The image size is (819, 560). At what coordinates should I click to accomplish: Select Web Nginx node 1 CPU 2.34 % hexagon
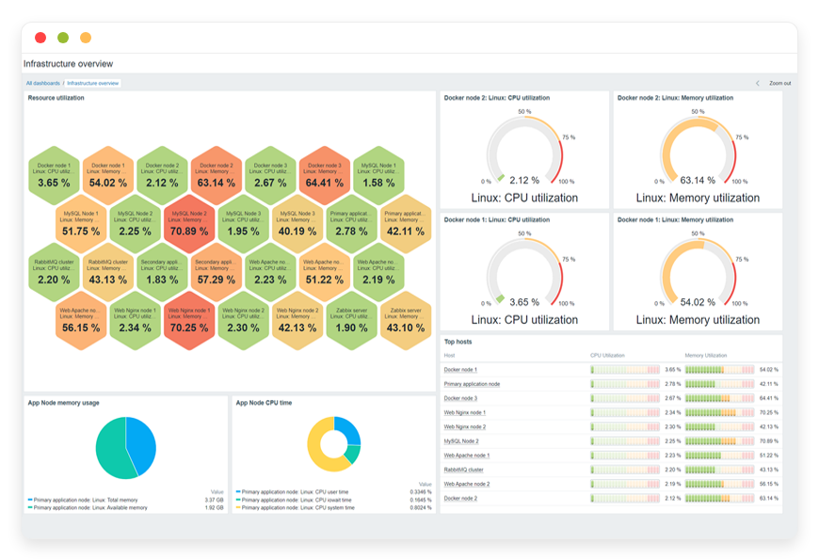pyautogui.click(x=136, y=321)
